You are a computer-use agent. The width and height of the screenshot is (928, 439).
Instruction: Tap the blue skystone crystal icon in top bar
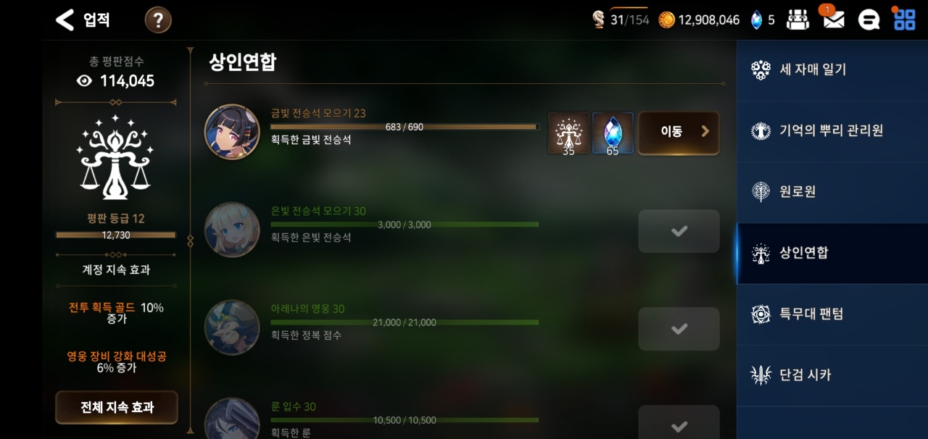point(756,20)
